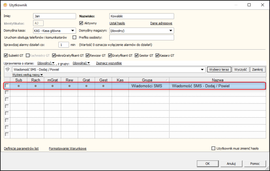Click the Gest column header

point(103,80)
